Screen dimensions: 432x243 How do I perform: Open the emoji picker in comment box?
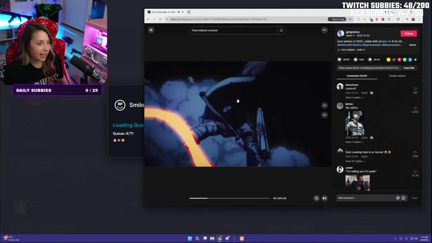403,198
